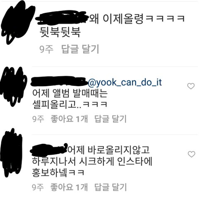Open the @yook_can_do_it mention link

pyautogui.click(x=125, y=83)
